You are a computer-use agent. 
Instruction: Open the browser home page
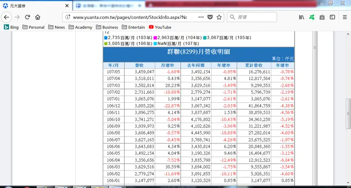tap(37, 17)
